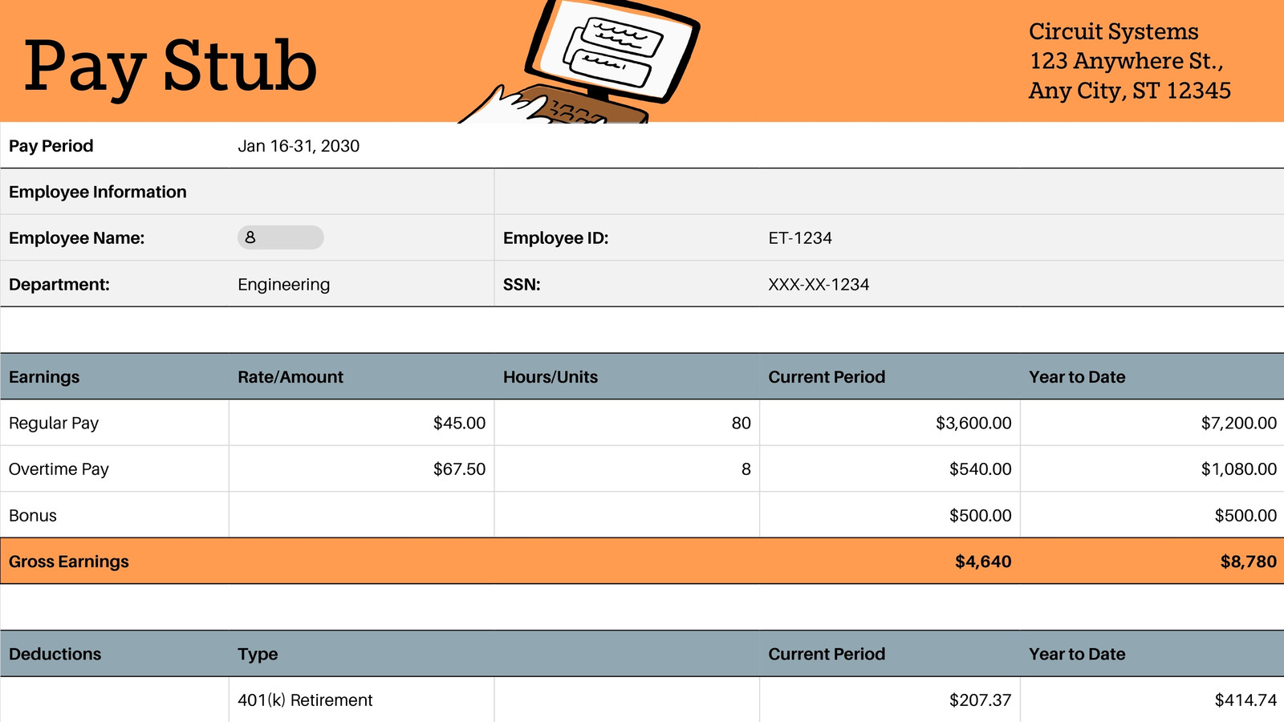
Task: Click the SSN value XXX-XX-1234
Action: 819,285
